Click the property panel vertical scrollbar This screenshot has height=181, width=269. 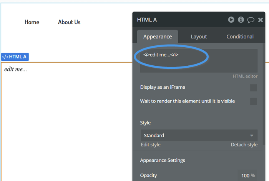coord(264,89)
